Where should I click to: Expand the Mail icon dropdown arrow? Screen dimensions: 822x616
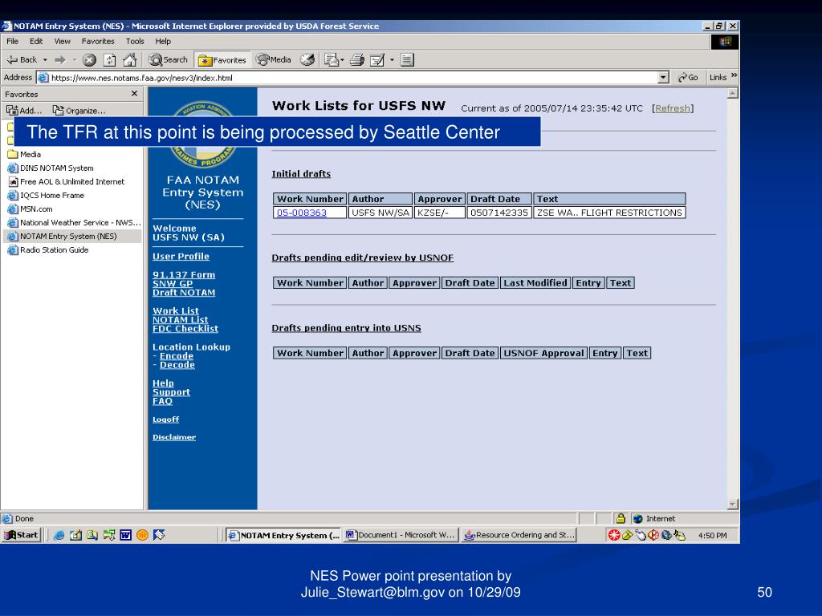[x=342, y=60]
